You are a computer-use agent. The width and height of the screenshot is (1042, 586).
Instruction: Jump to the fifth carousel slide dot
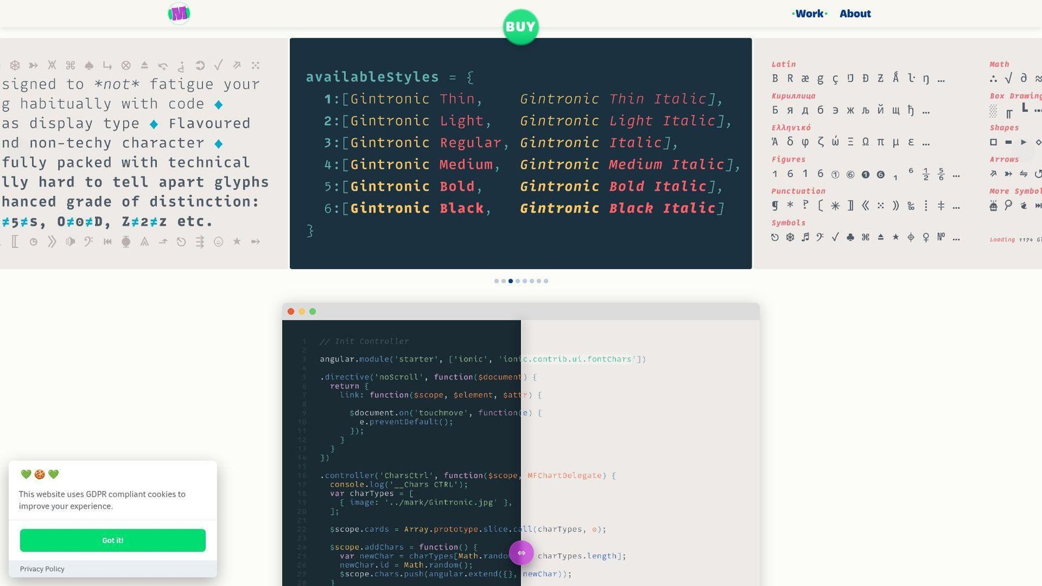525,281
